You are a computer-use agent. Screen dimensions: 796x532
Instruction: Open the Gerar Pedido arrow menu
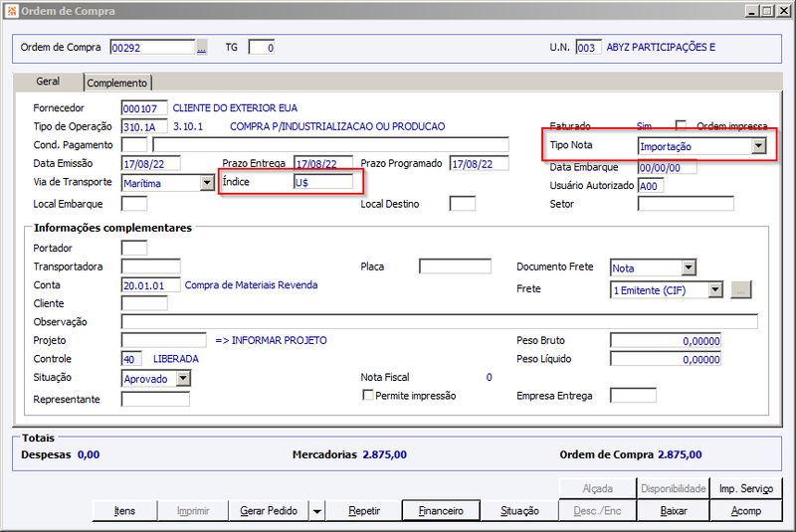click(316, 511)
